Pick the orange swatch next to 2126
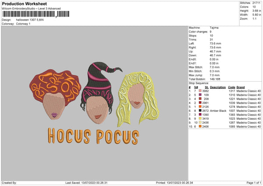Viewport: 263px width, 186px height. click(200, 107)
